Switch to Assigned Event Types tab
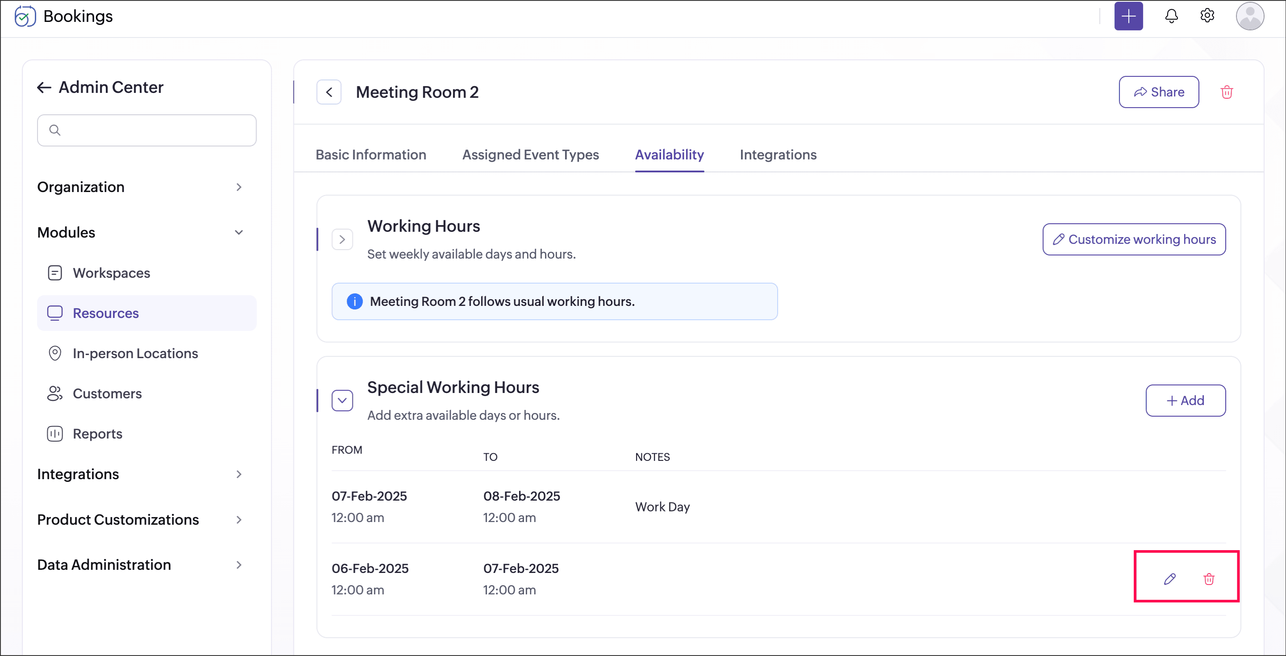This screenshot has height=656, width=1286. coord(530,155)
